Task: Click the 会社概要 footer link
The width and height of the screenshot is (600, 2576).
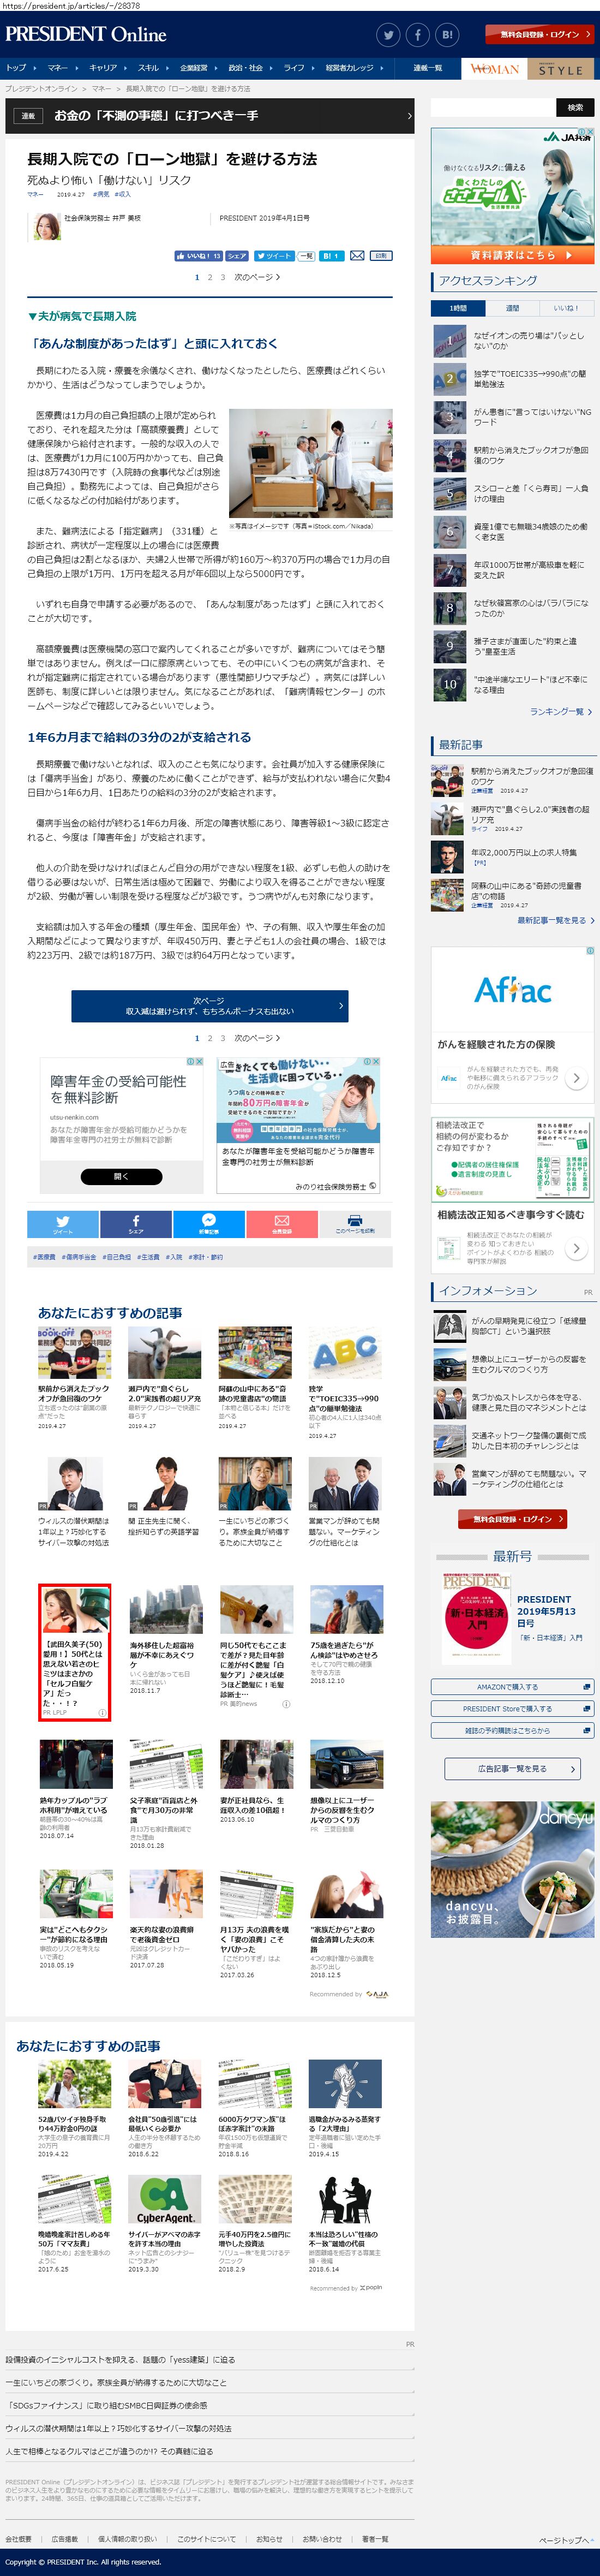Action: pos(18,2539)
